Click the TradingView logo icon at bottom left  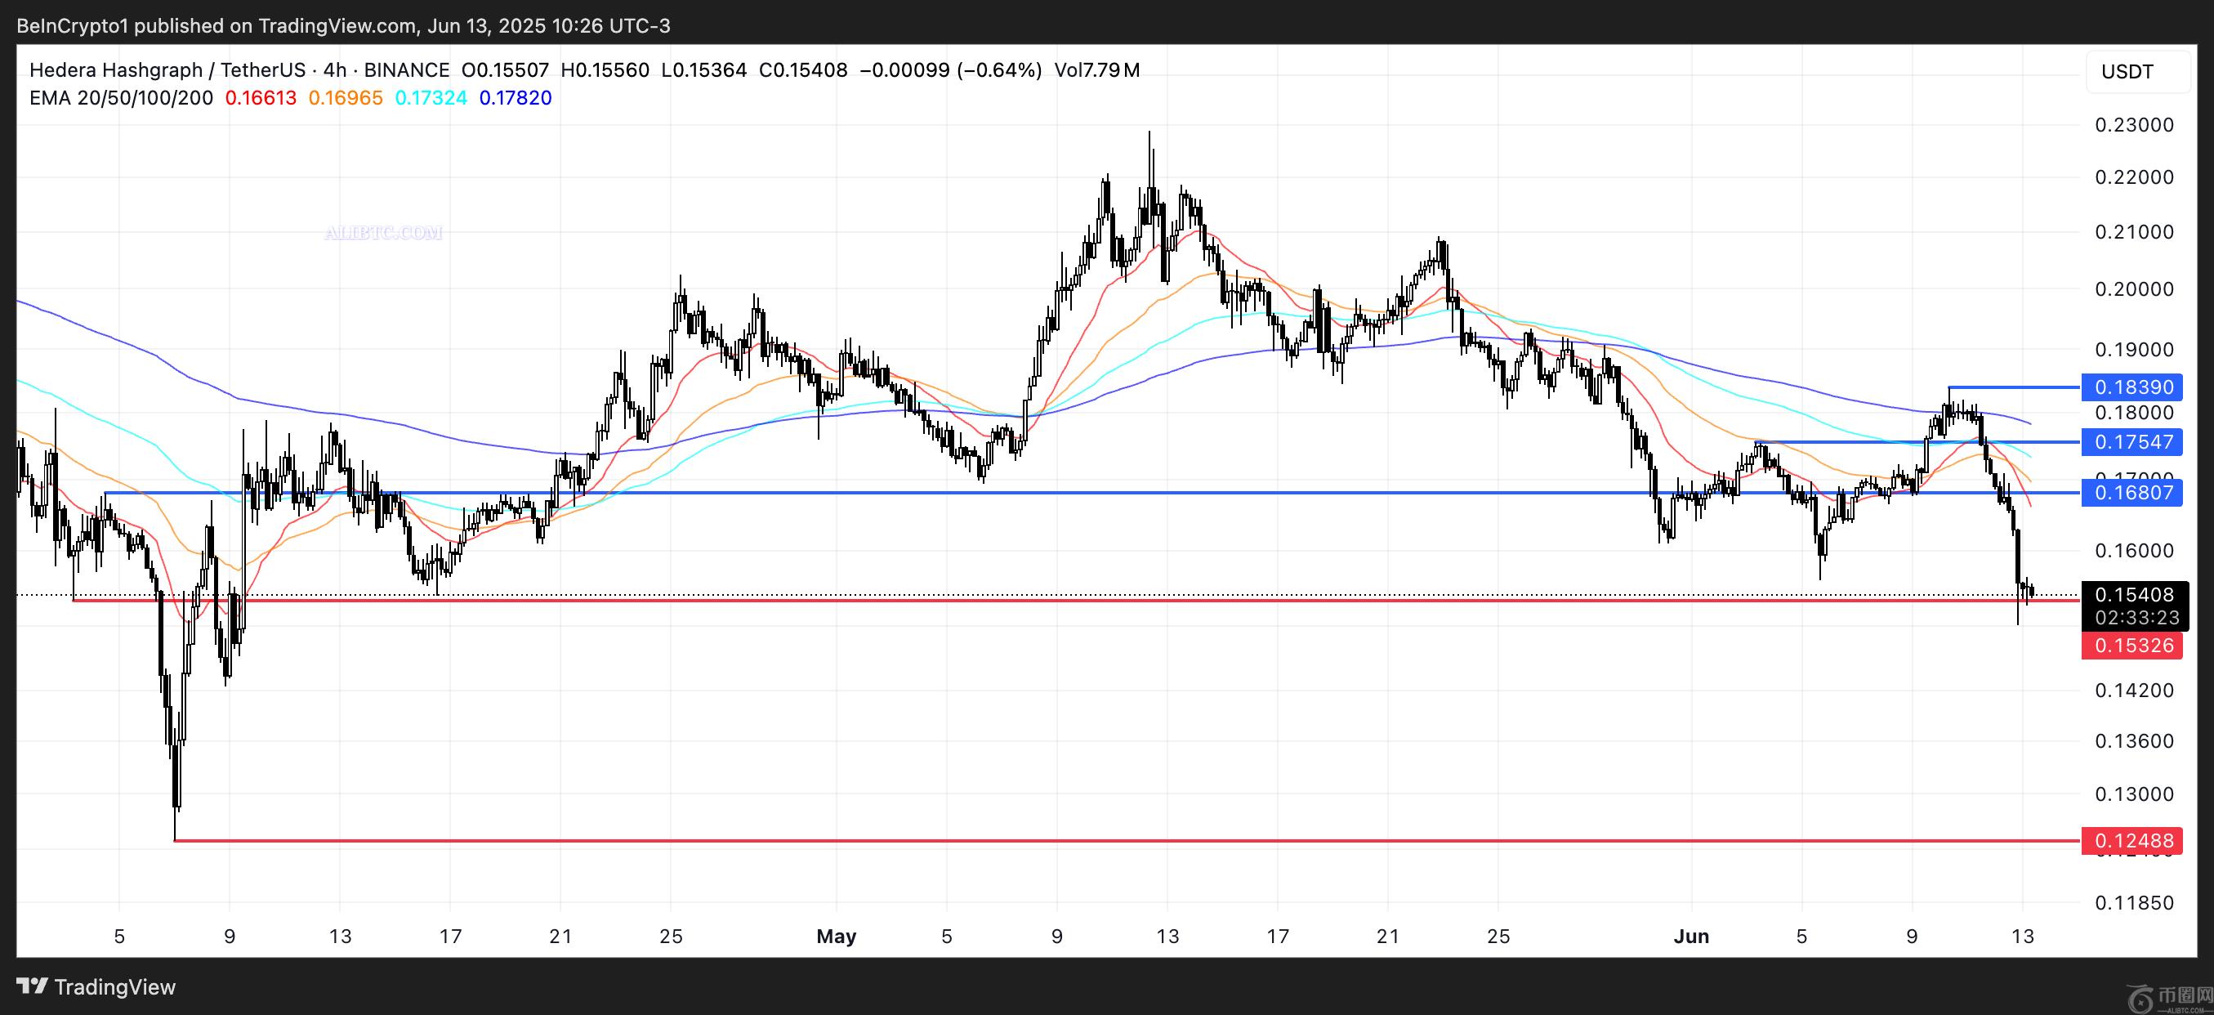(x=33, y=986)
